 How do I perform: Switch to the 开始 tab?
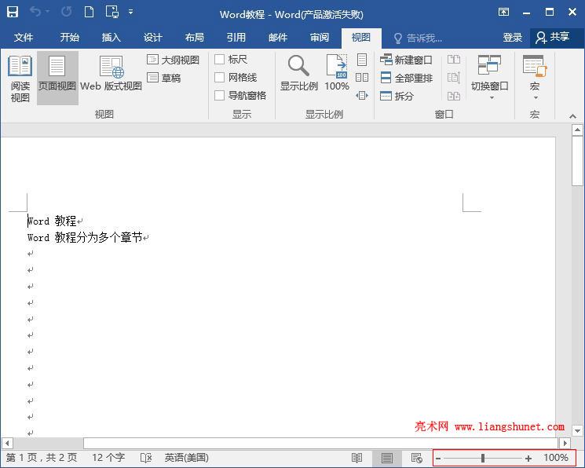point(69,38)
